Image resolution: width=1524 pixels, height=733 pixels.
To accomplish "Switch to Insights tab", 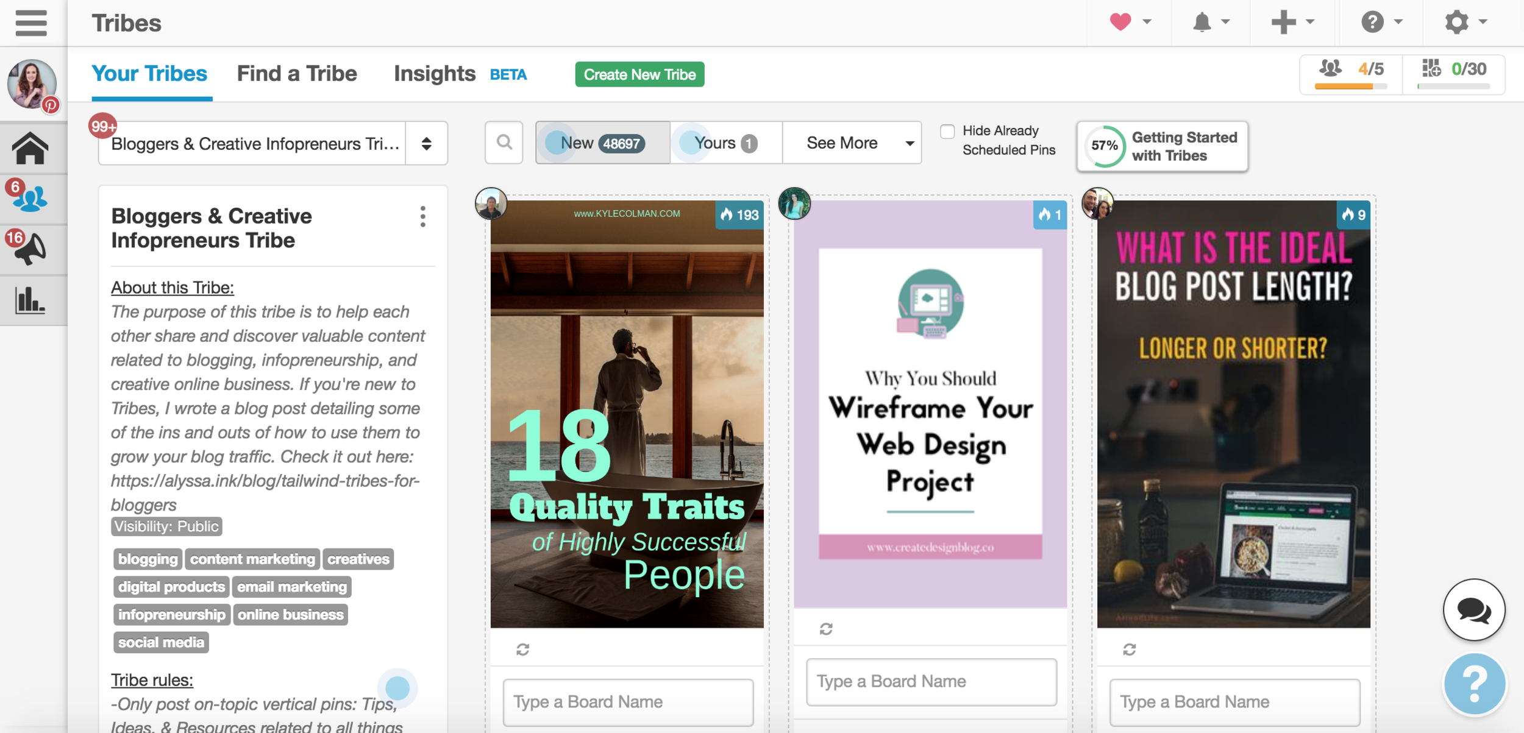I will 434,74.
